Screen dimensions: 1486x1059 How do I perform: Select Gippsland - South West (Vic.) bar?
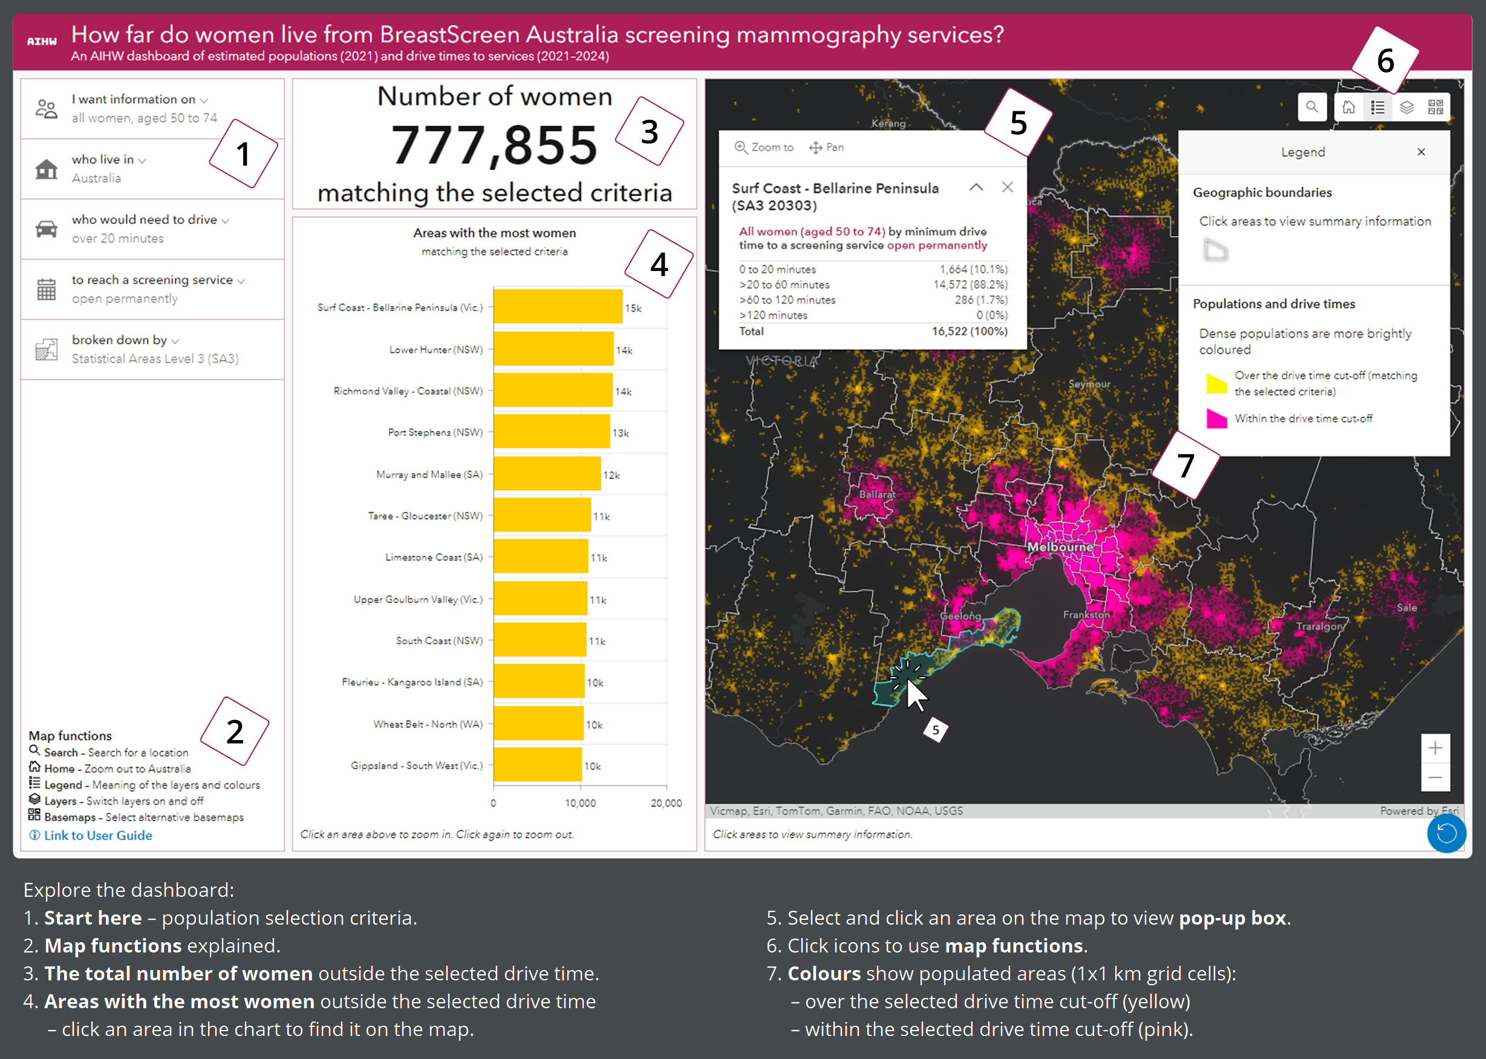[x=538, y=765]
